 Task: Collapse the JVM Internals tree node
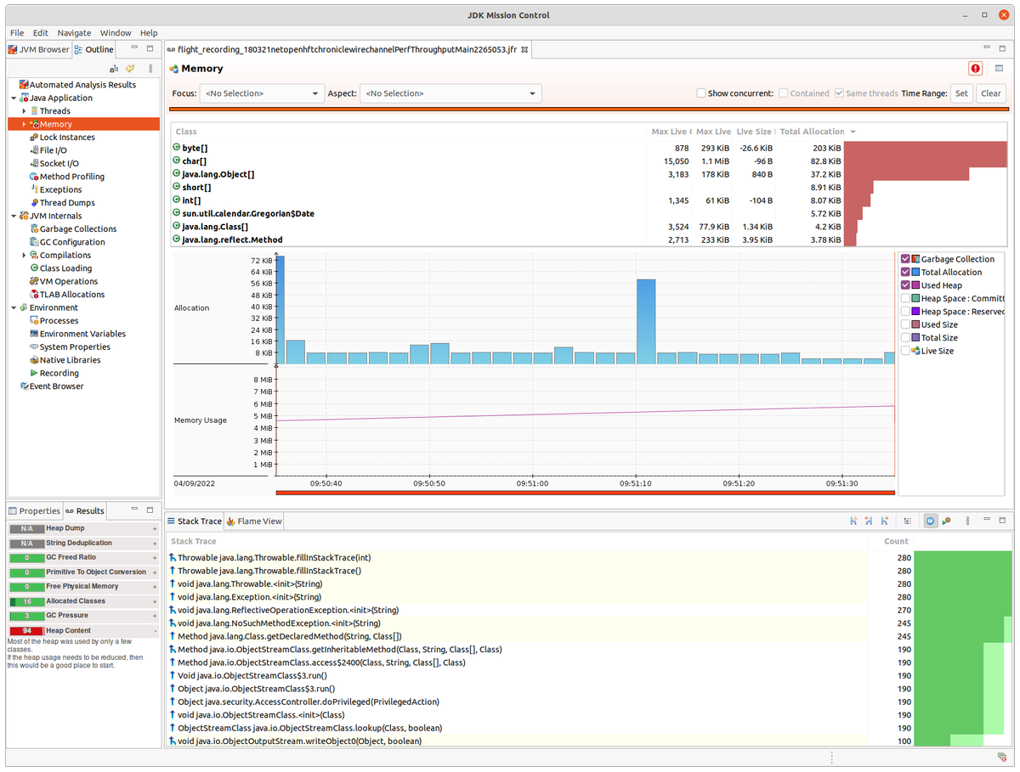click(14, 217)
